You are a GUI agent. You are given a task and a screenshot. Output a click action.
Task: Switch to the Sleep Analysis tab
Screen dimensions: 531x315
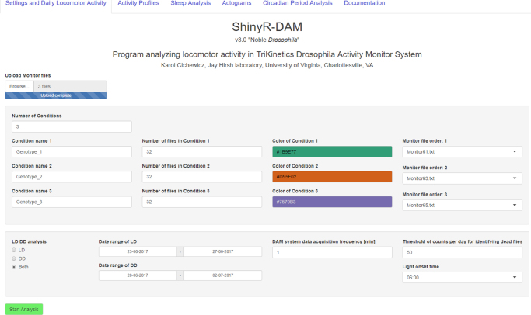pos(190,3)
